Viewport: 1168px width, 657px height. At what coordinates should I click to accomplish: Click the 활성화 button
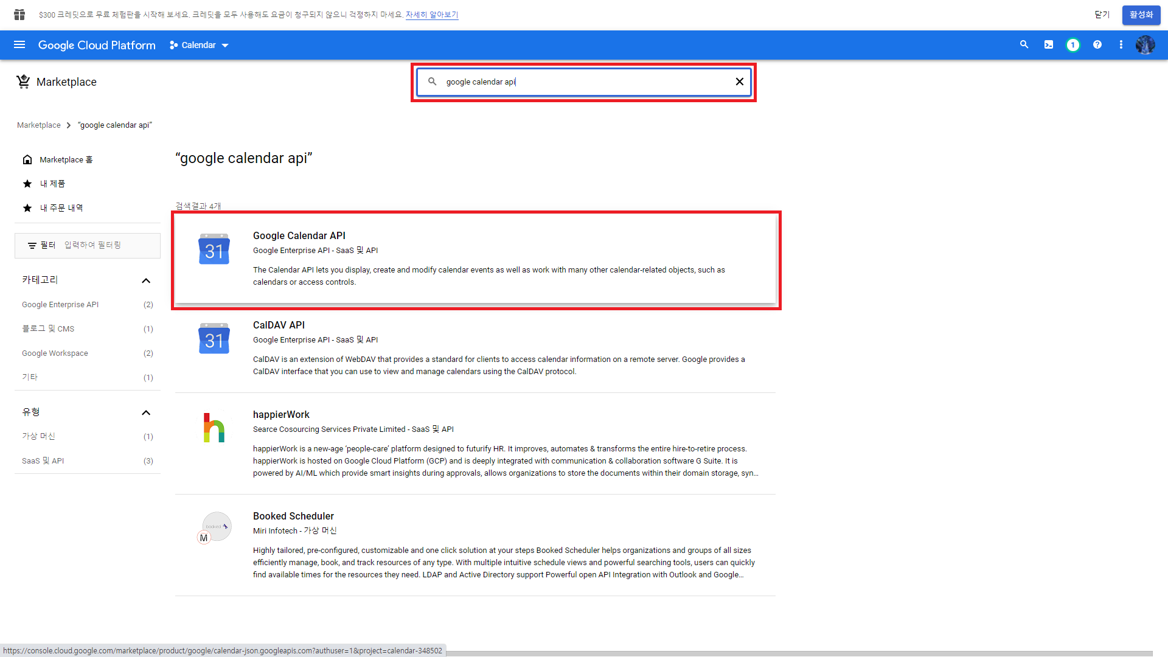tap(1141, 15)
